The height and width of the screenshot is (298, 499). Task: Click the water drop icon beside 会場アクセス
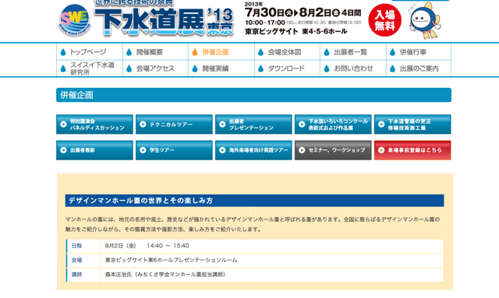[x=129, y=68]
